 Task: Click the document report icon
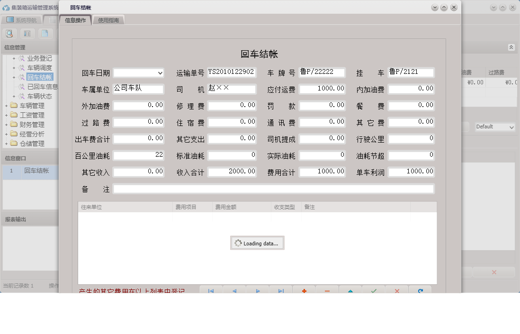45,33
